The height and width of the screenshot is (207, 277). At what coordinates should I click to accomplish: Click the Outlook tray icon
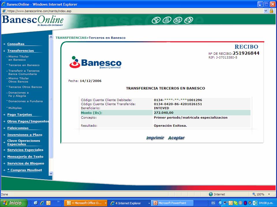pyautogui.click(x=231, y=203)
